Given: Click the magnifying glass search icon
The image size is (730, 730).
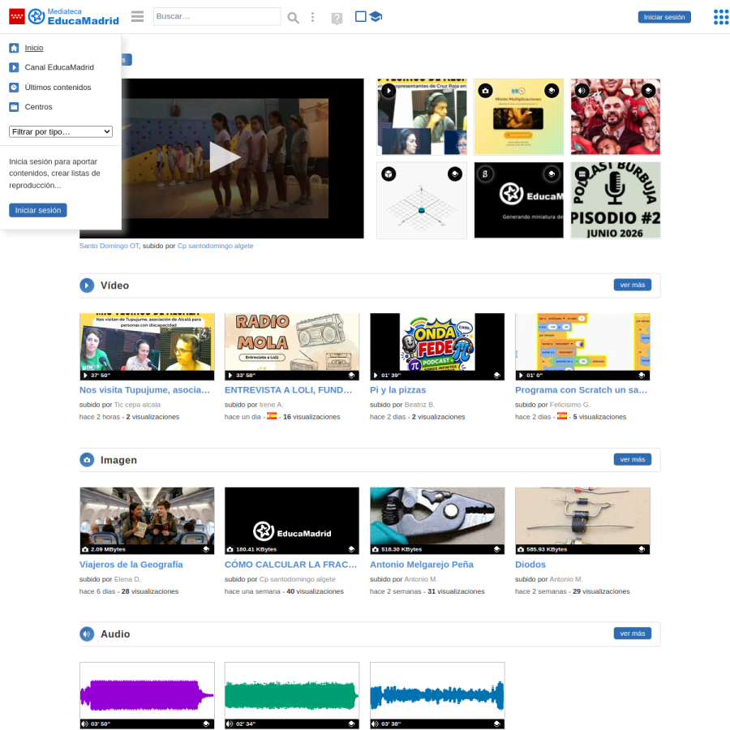Looking at the screenshot, I should click(x=293, y=18).
